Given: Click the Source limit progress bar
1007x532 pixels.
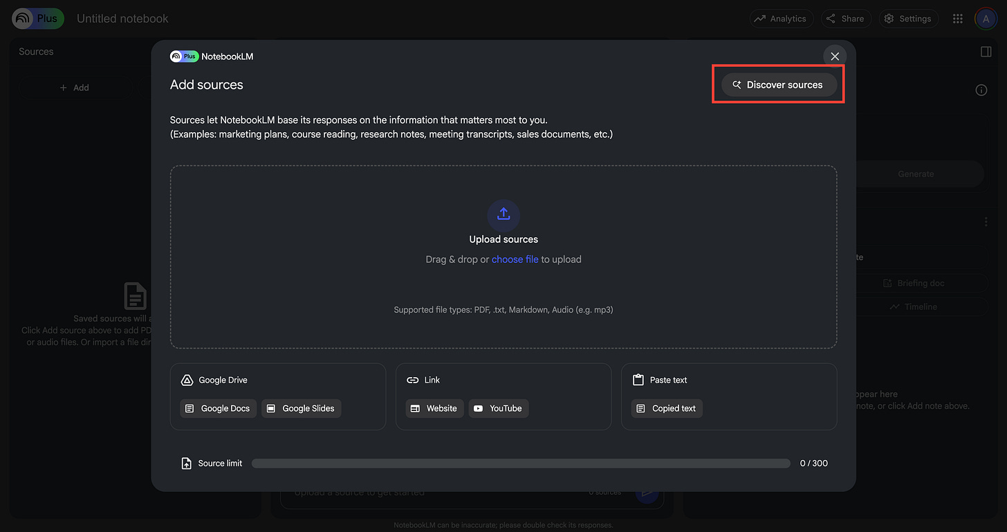Looking at the screenshot, I should click(x=521, y=464).
